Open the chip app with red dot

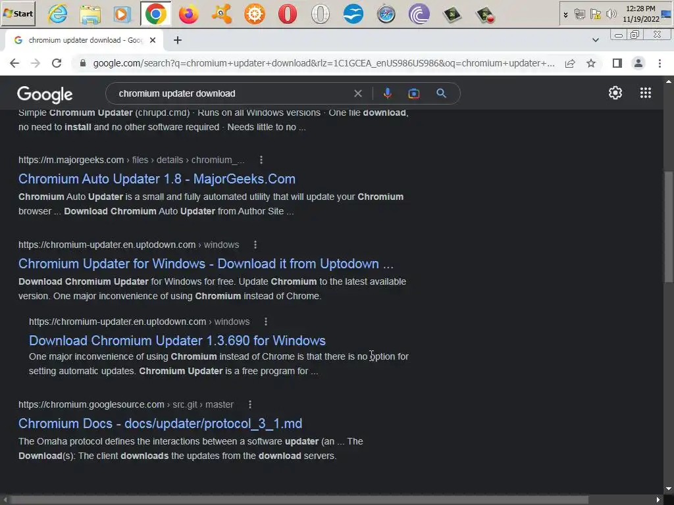485,14
